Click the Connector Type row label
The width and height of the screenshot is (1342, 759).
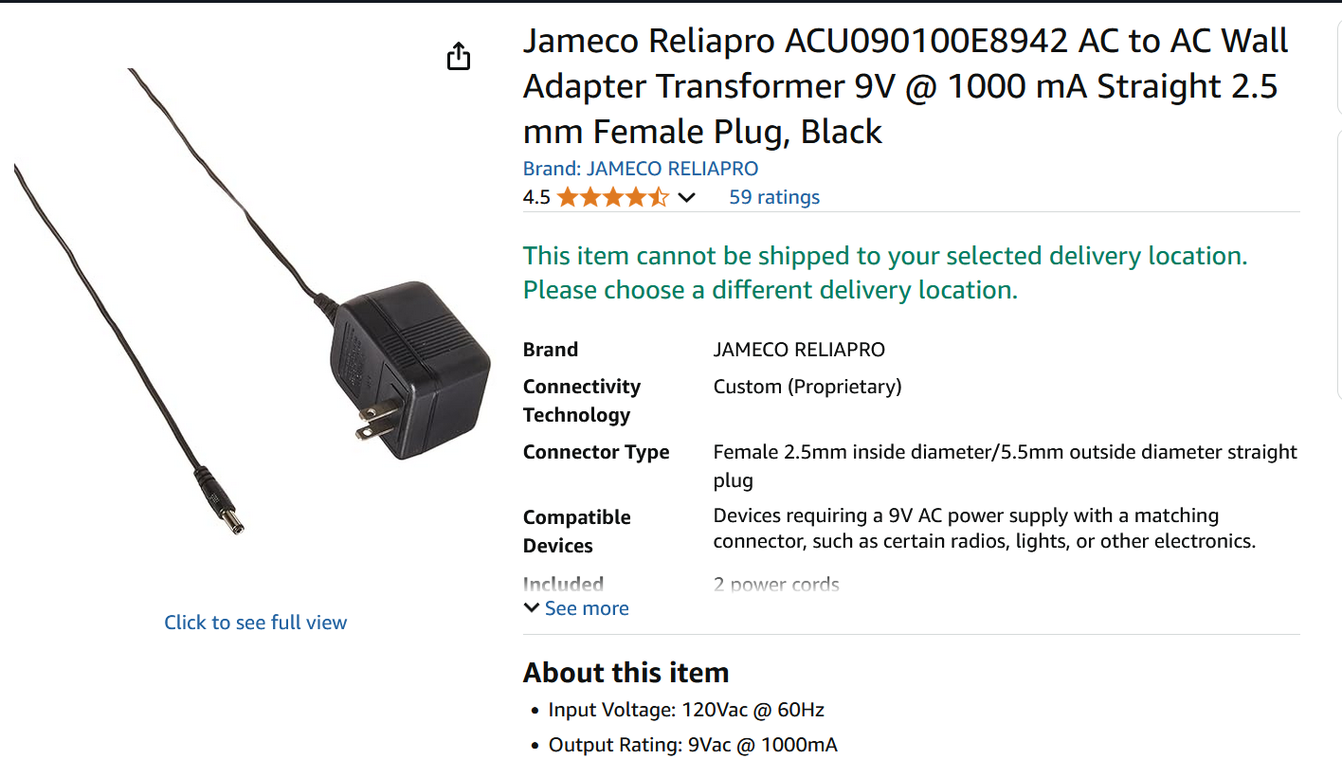tap(595, 452)
